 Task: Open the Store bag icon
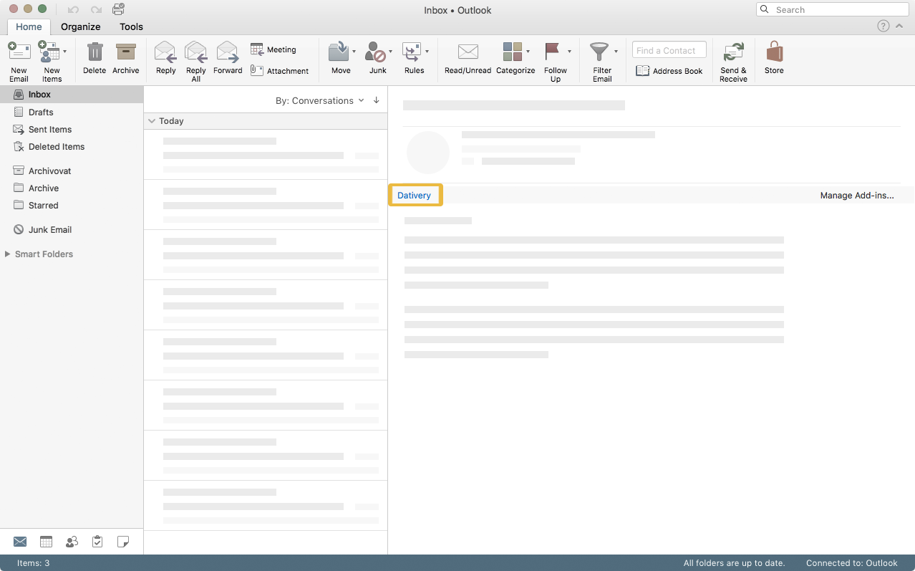(774, 52)
